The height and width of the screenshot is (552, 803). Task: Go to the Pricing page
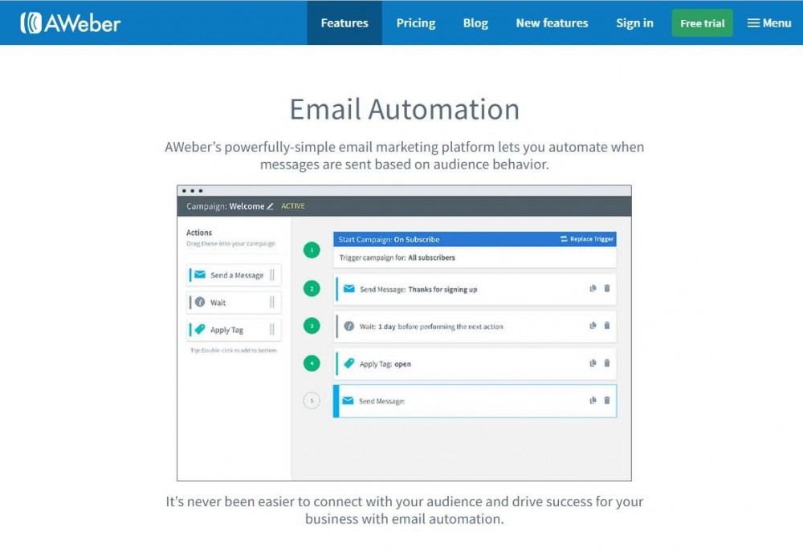(x=416, y=23)
